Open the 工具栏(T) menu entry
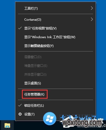This screenshot has width=106, height=130. click(56, 8)
